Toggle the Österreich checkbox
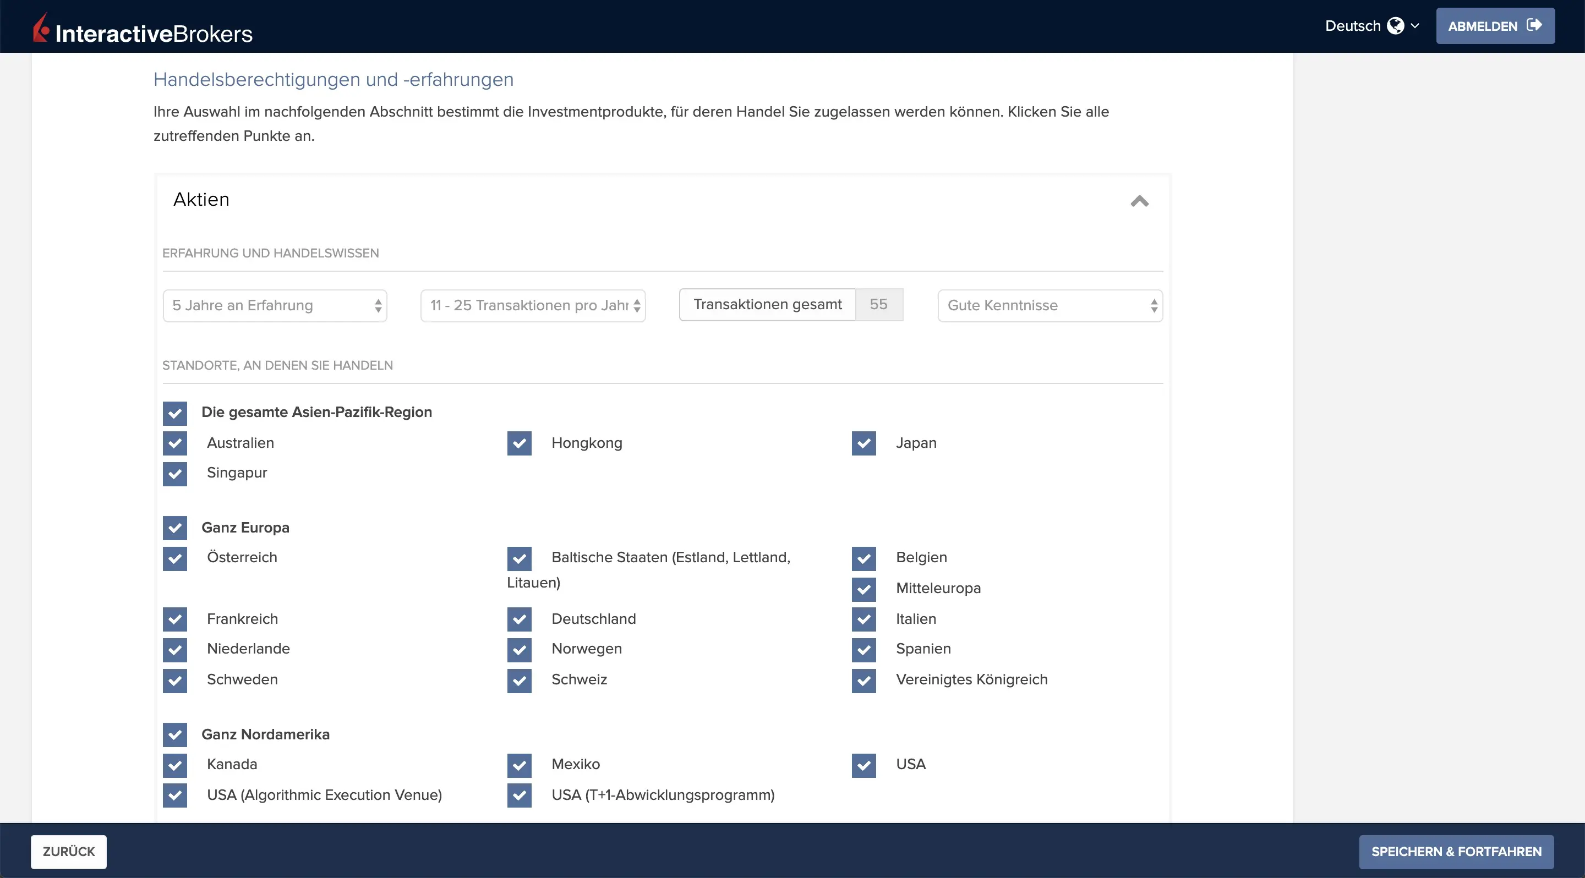1585x878 pixels. [x=175, y=559]
